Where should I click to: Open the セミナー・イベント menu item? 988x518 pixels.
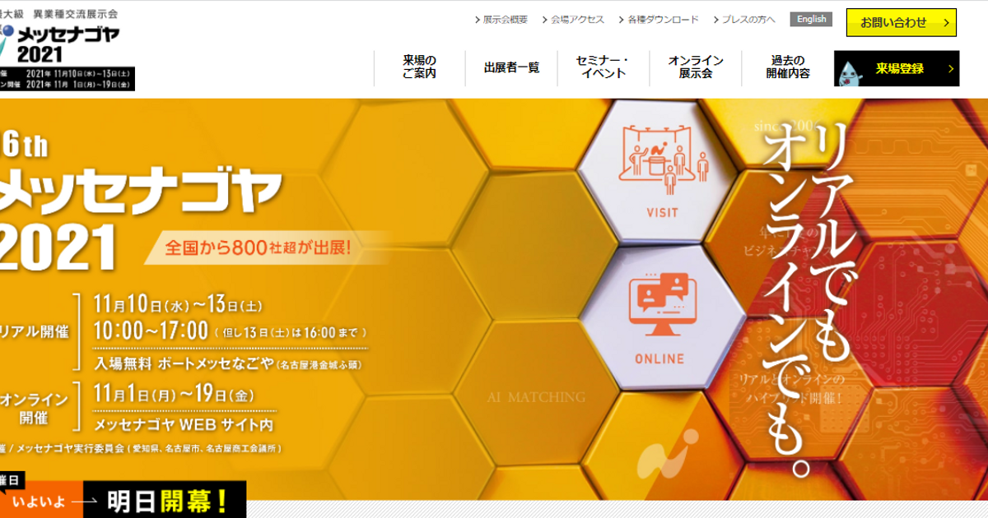[x=604, y=67]
